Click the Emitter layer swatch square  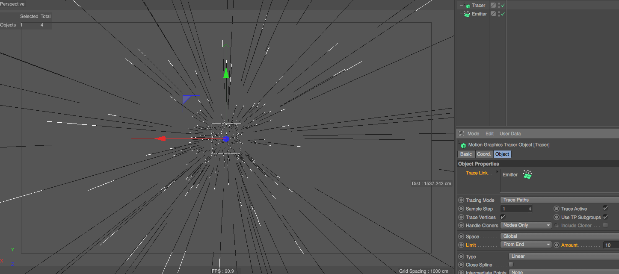(x=493, y=14)
